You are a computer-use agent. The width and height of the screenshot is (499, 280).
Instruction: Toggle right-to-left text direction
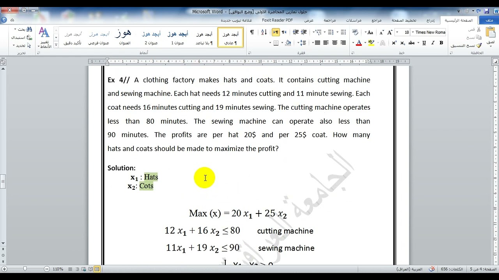pos(284,32)
